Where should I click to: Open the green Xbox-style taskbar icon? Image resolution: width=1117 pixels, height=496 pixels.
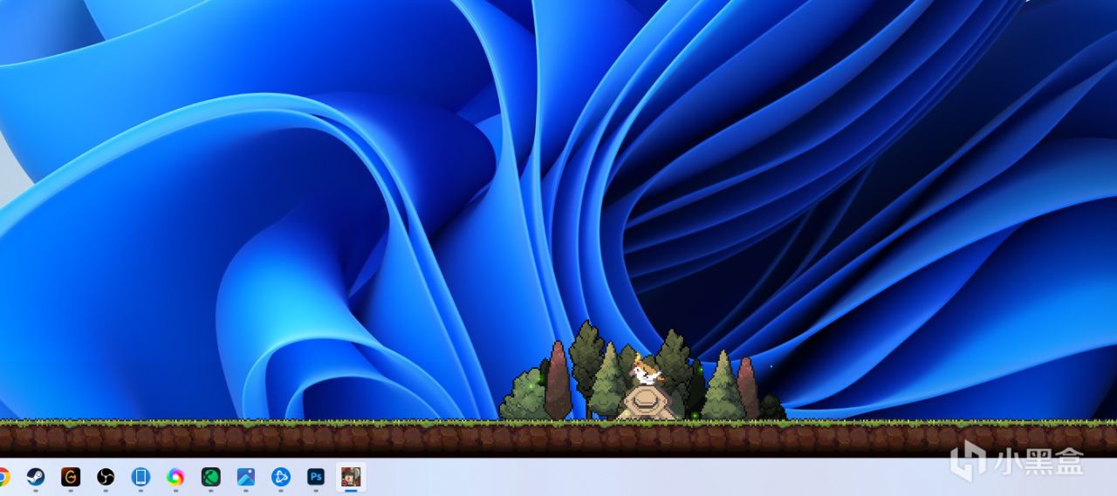210,477
